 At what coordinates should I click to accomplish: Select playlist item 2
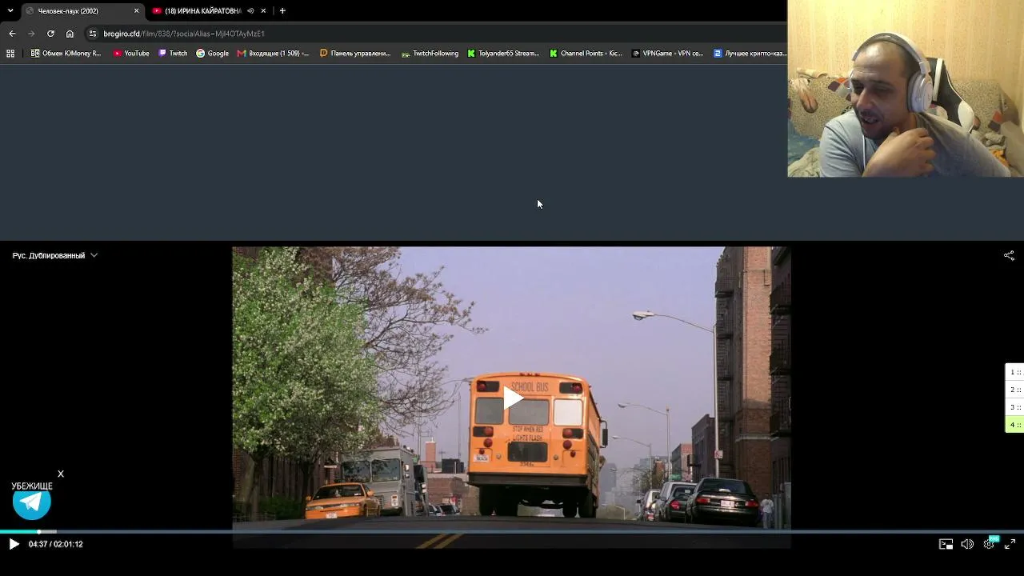(1014, 390)
